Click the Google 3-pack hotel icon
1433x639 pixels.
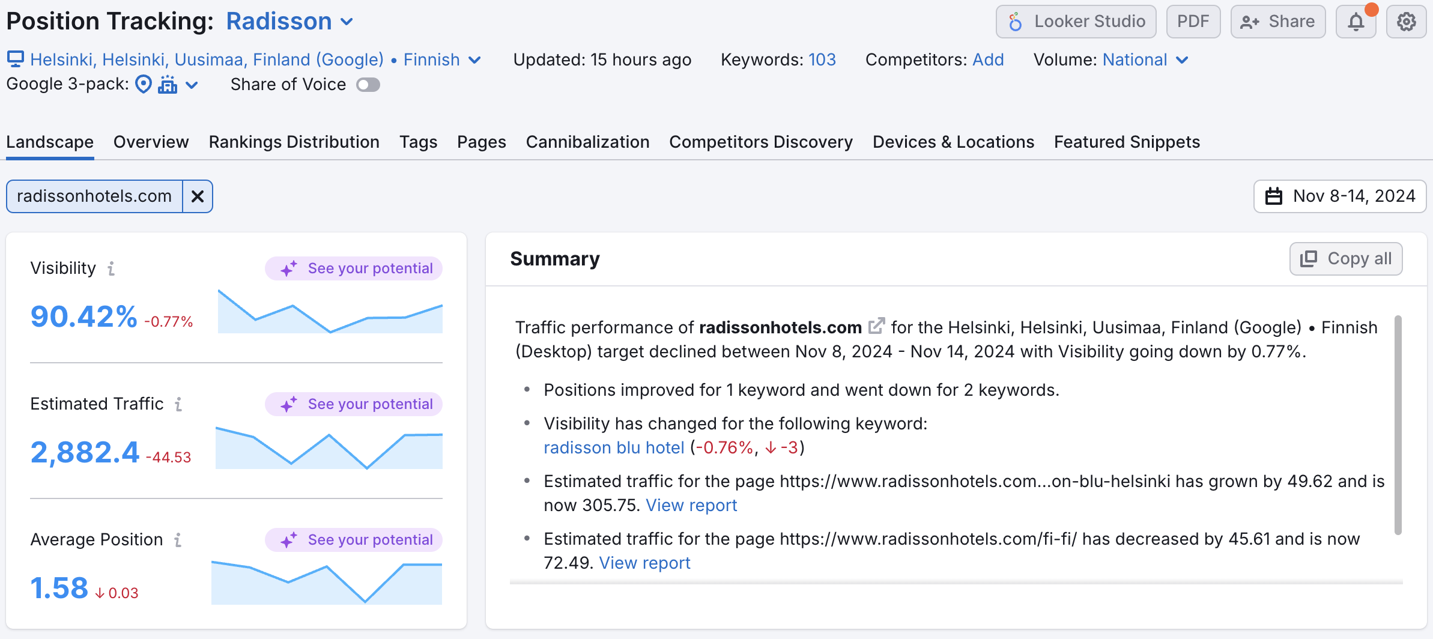point(168,84)
